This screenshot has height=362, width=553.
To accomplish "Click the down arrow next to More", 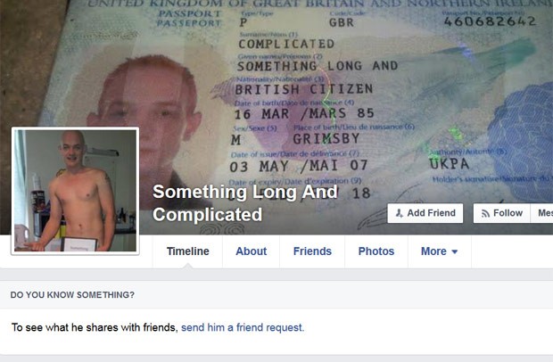I will 455,251.
